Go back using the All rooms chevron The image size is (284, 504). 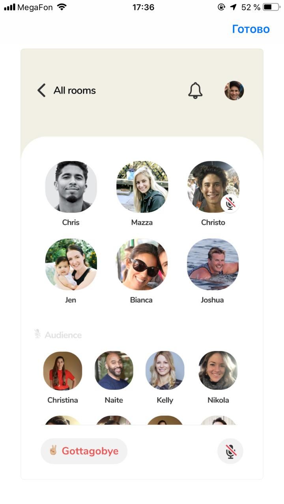point(41,91)
